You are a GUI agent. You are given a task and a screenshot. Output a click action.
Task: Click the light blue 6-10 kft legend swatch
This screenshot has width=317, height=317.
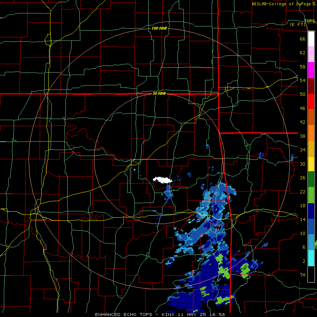[311, 242]
